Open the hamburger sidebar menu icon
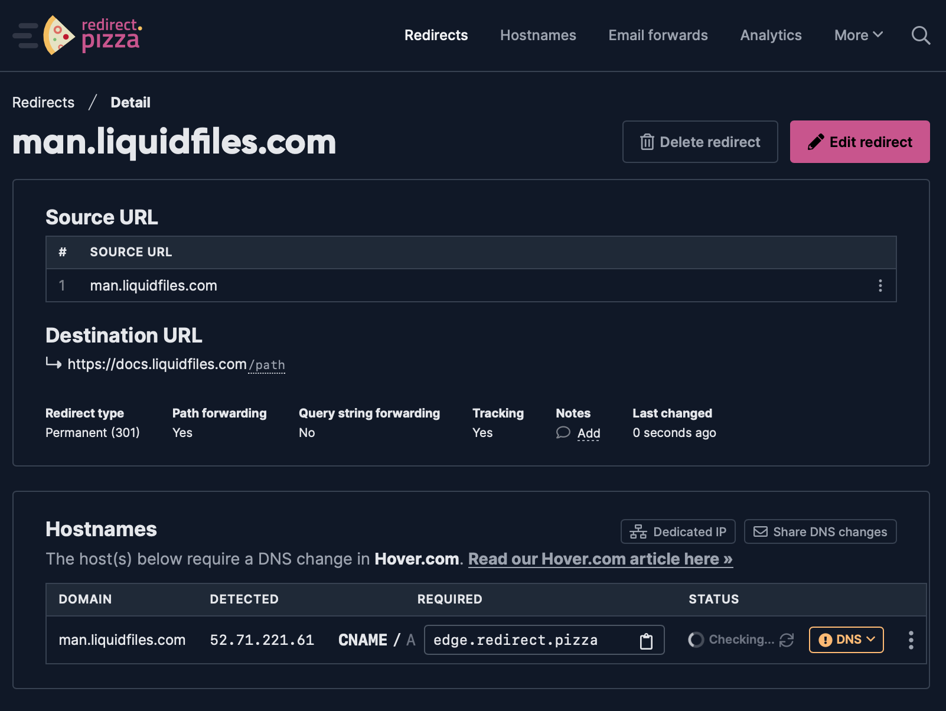 [x=25, y=35]
